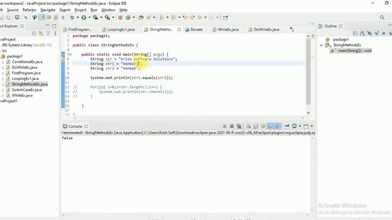Click the Clear Console icon

pyautogui.click(x=249, y=127)
